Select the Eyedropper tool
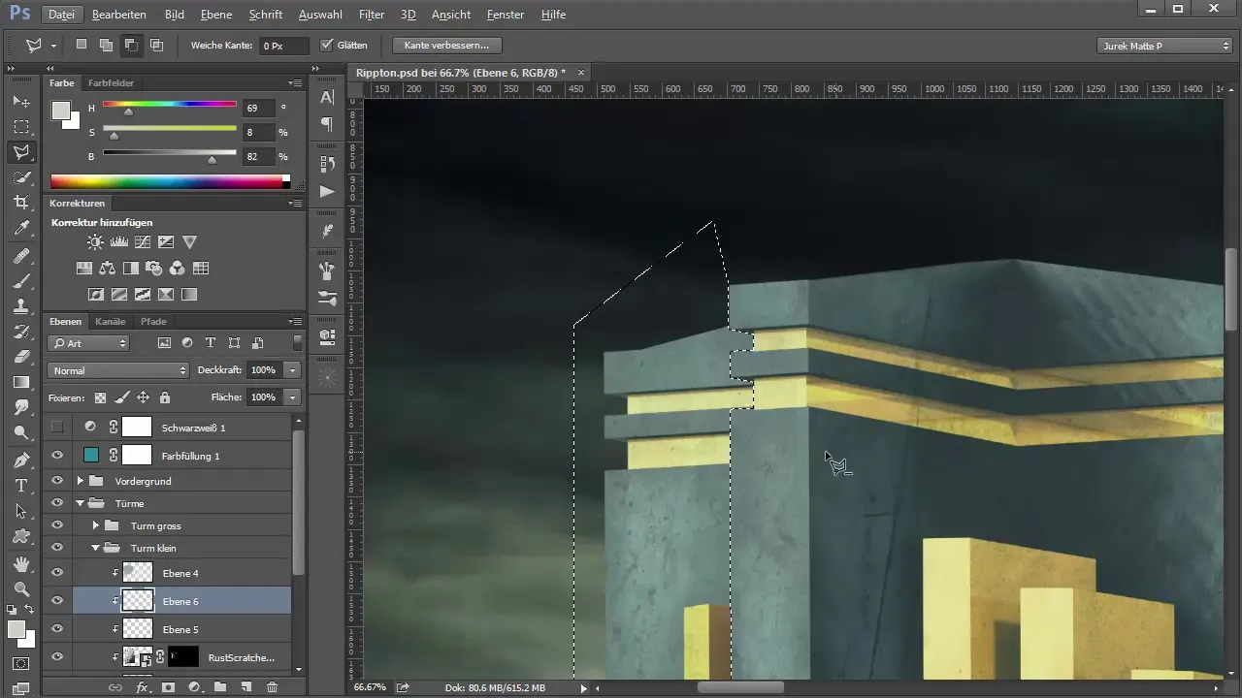The height and width of the screenshot is (698, 1242). (21, 228)
